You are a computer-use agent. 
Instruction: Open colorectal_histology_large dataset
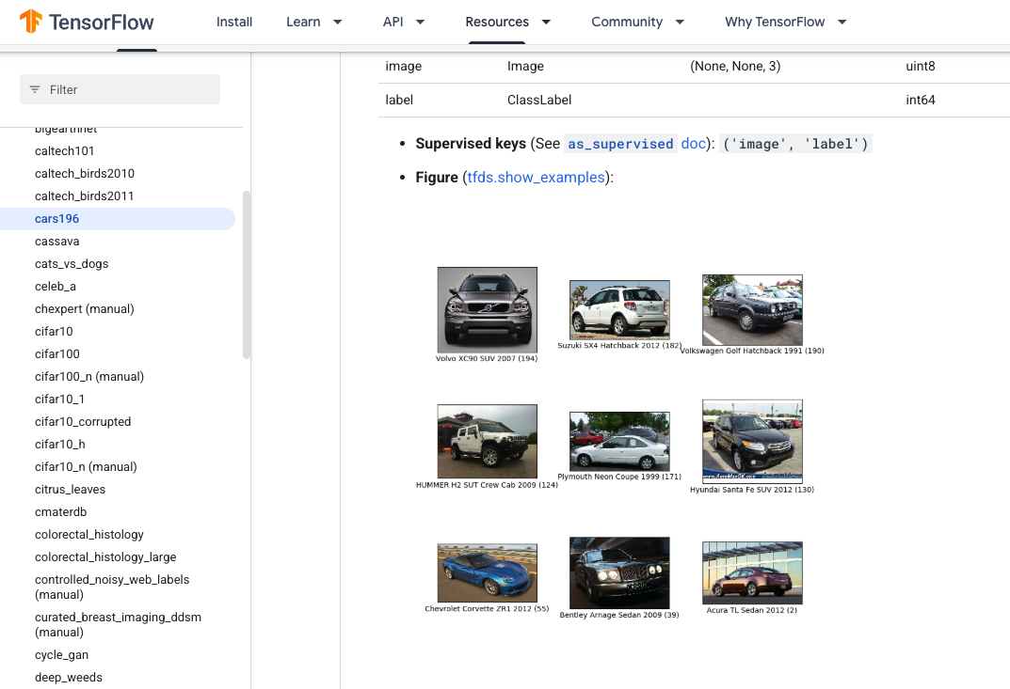coord(105,556)
